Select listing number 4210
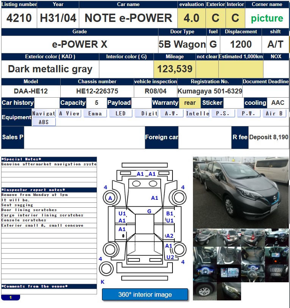This screenshot has width=290, height=308. [19, 18]
